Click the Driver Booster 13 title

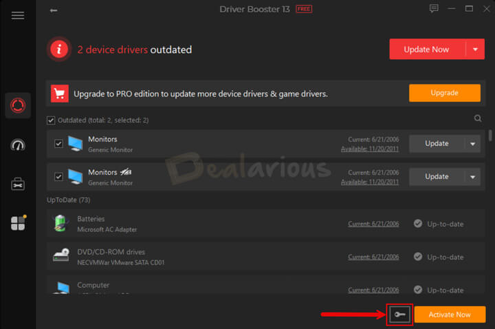254,9
